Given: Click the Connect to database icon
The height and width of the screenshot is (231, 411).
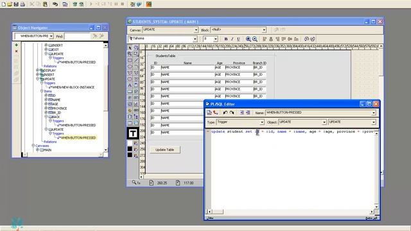Looking at the screenshot, I should (55, 4).
